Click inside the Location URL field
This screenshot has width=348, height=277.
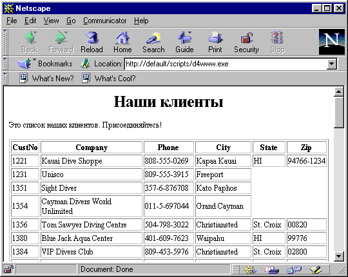click(x=226, y=64)
